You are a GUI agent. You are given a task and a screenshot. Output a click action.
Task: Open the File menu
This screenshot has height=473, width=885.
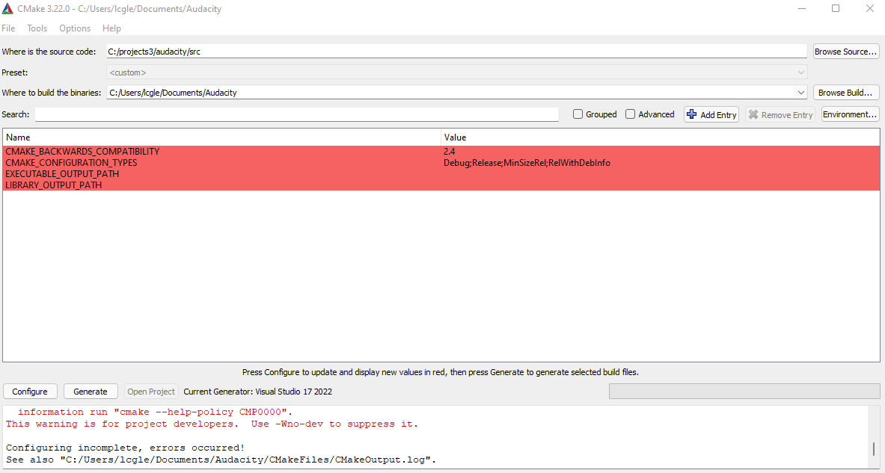(x=8, y=28)
